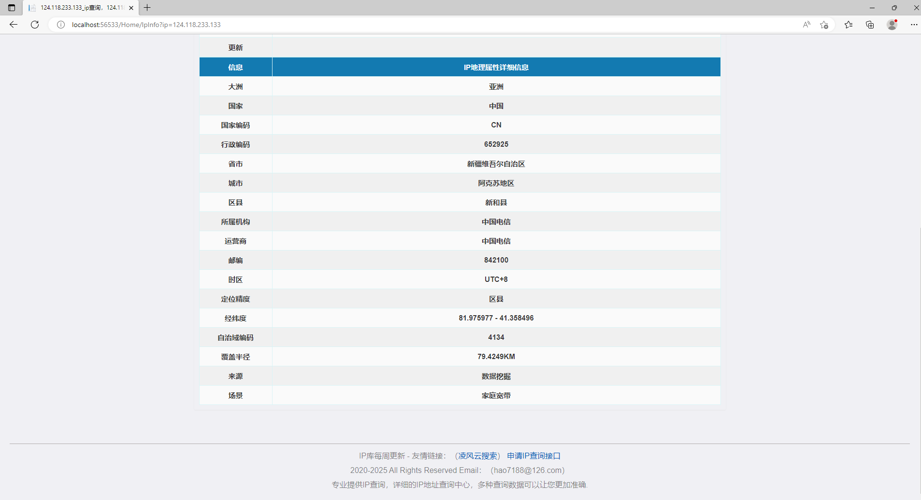921x500 pixels.
Task: Close the 124.118.233.133 tab
Action: [131, 8]
